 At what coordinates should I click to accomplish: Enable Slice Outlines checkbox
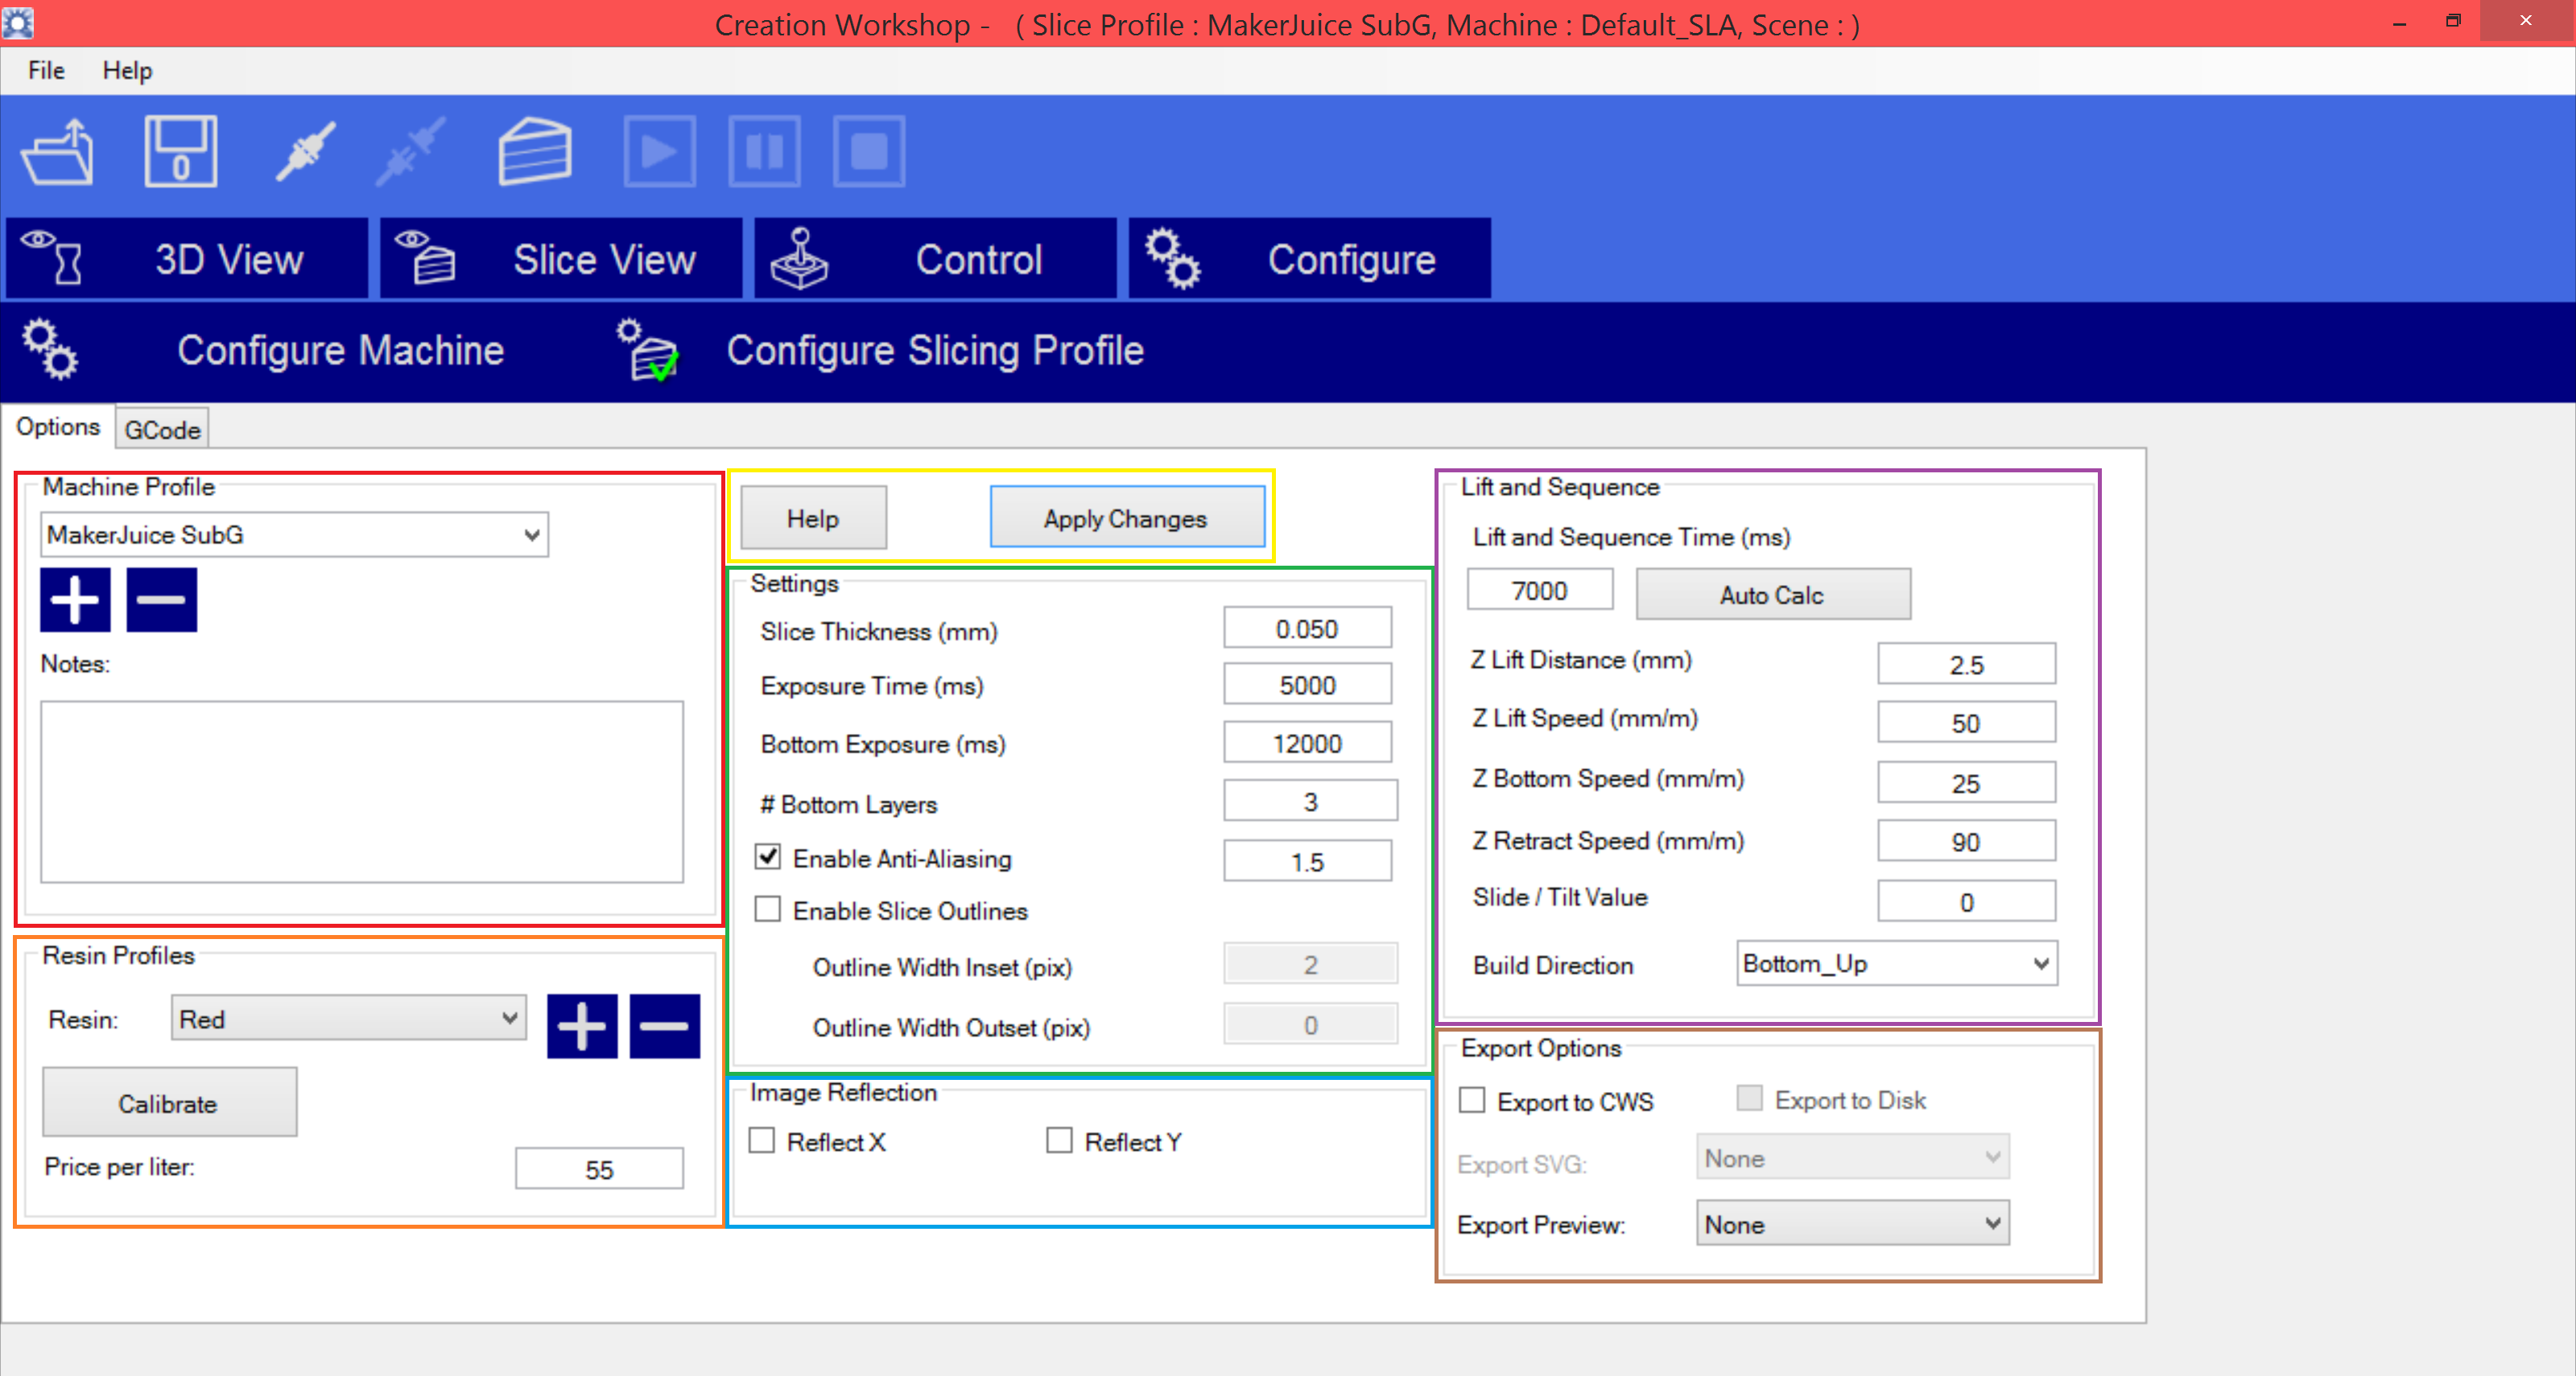click(x=768, y=909)
